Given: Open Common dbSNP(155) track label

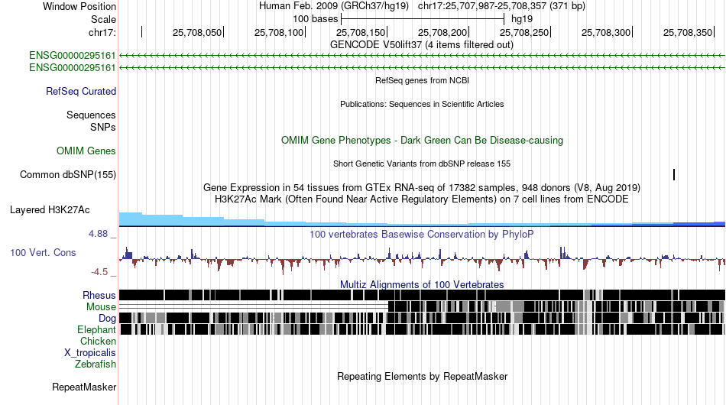Looking at the screenshot, I should pyautogui.click(x=67, y=174).
